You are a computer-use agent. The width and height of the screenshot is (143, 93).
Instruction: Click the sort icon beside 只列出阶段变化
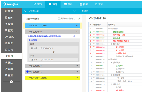(79, 19)
